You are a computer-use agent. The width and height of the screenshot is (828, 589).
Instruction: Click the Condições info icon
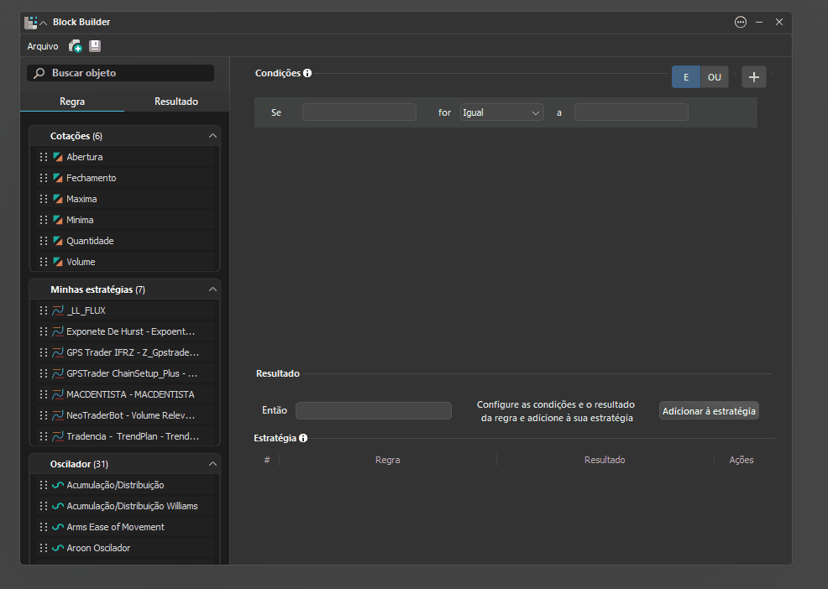pos(307,73)
